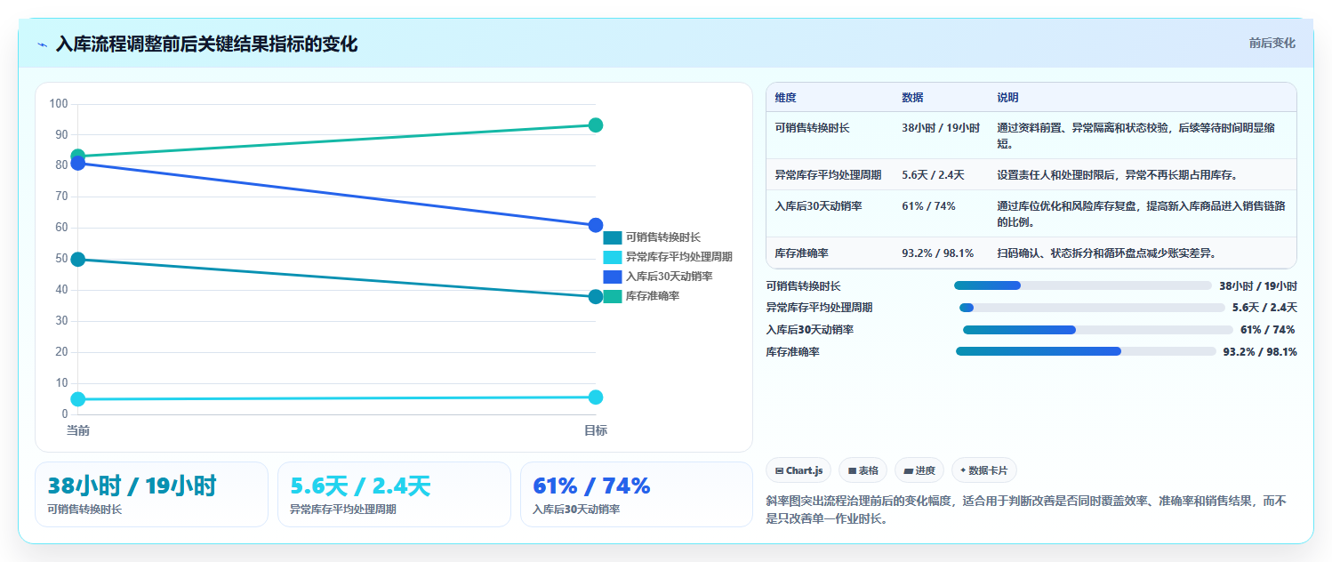Click the 当前 x-axis label
1332x562 pixels.
(x=78, y=430)
